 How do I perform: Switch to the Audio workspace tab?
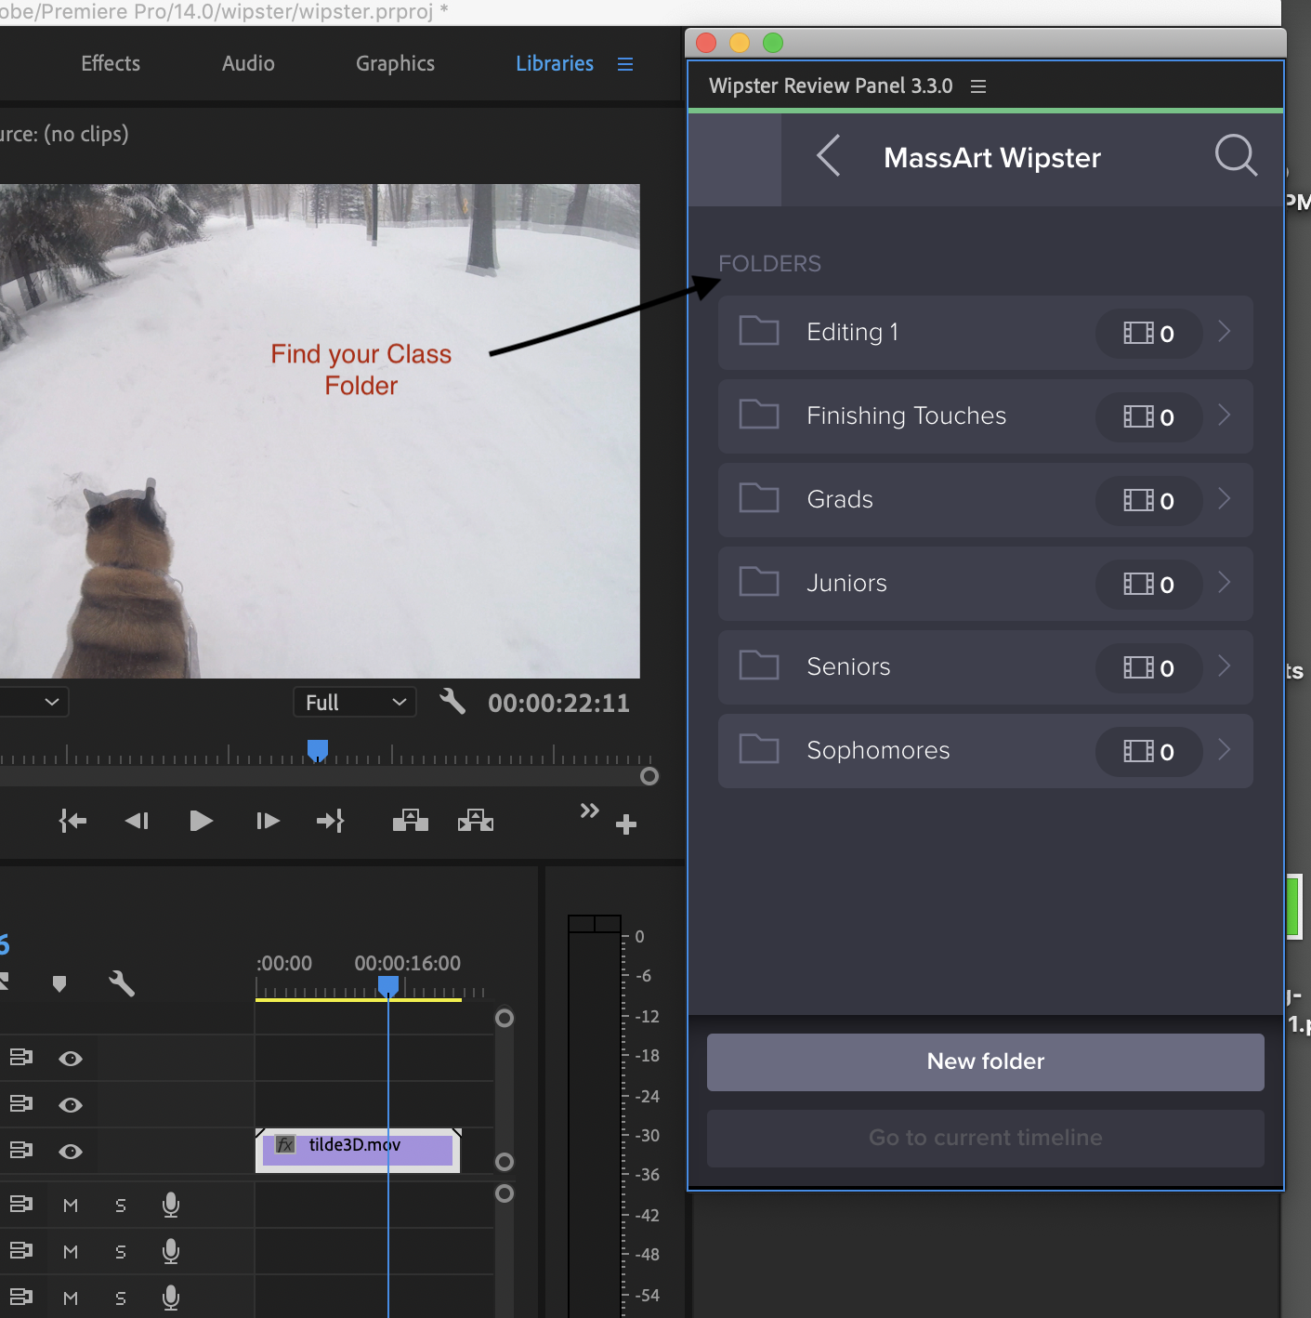[248, 63]
